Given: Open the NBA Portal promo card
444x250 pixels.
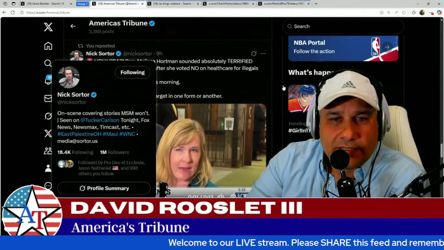Looking at the screenshot, I should (343, 48).
